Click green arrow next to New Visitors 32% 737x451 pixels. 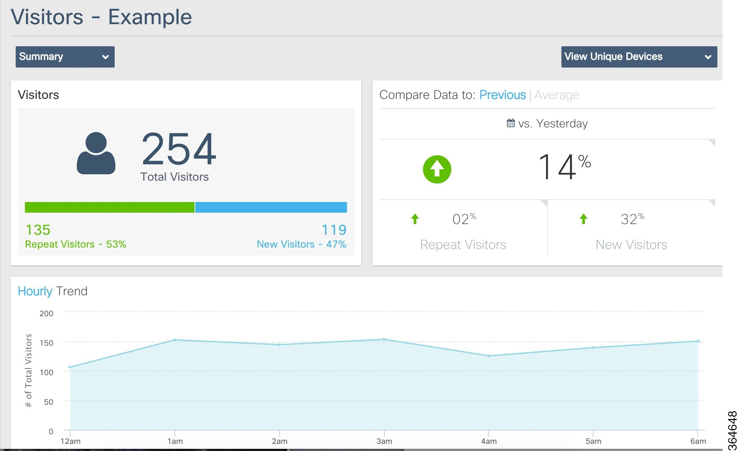583,219
